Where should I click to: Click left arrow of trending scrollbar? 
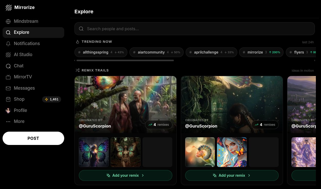(x=75, y=60)
